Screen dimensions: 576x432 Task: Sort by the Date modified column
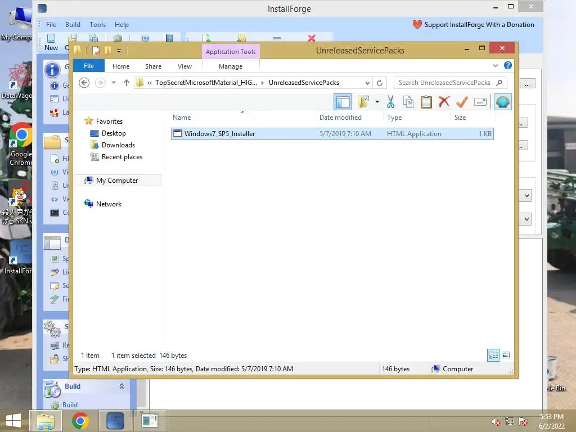(x=349, y=118)
